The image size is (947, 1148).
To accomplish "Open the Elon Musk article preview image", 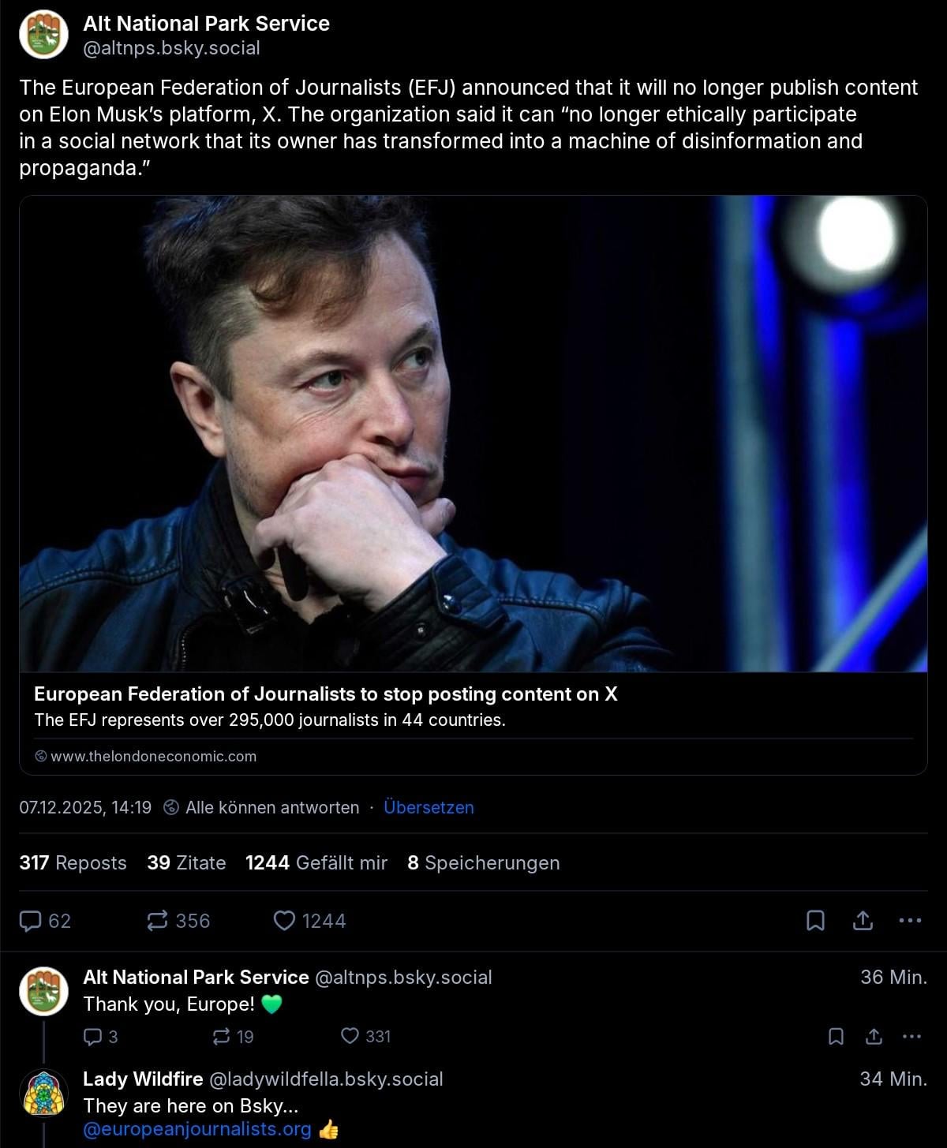I will click(473, 434).
